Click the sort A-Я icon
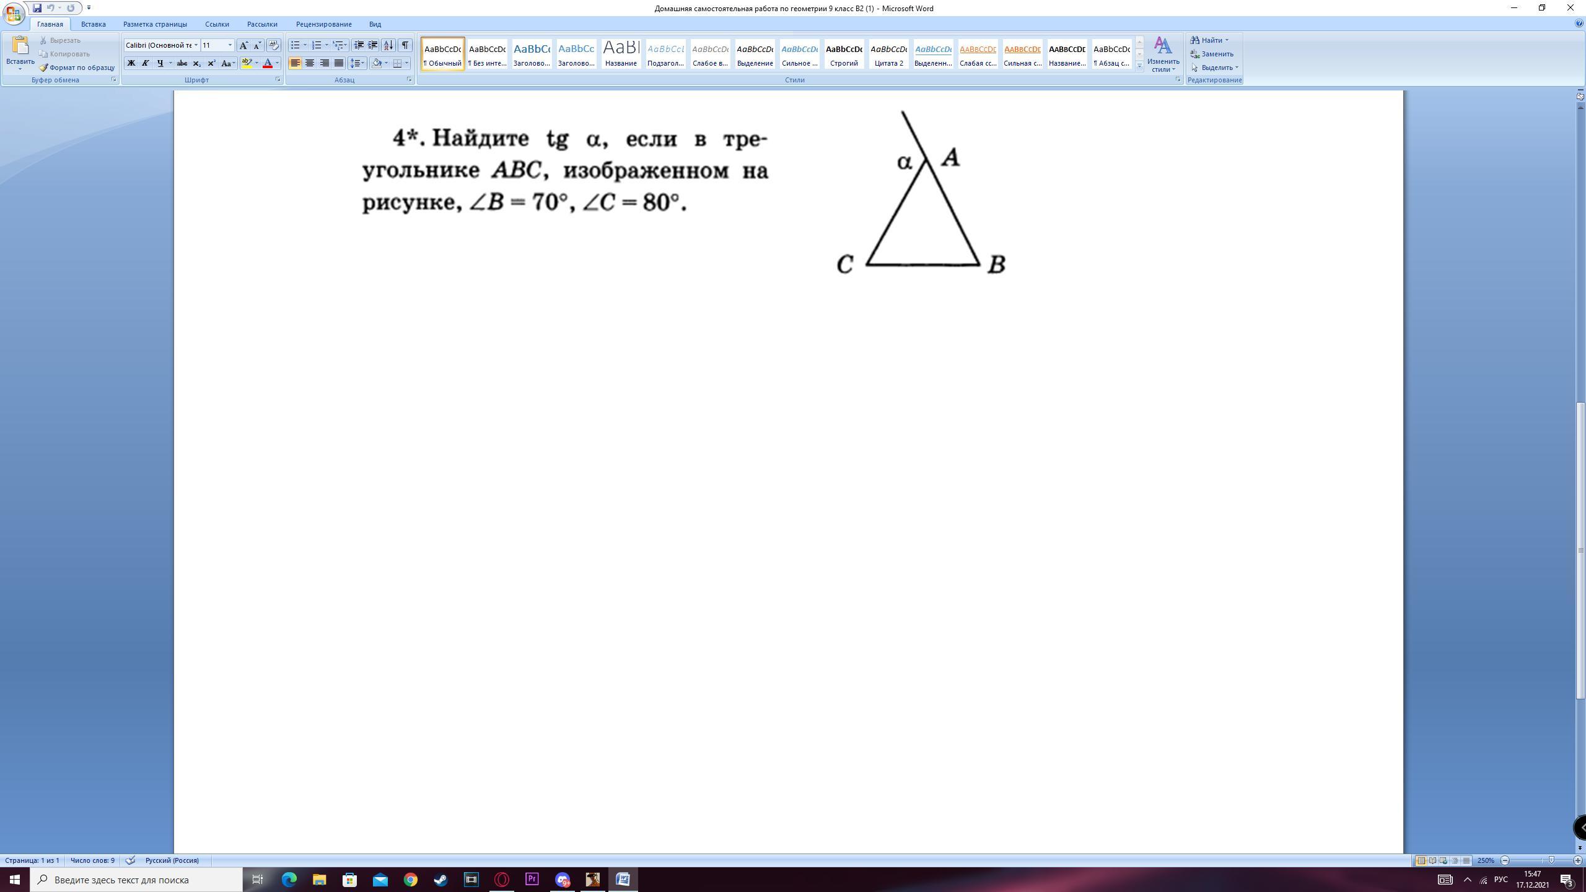This screenshot has height=892, width=1586. click(388, 45)
